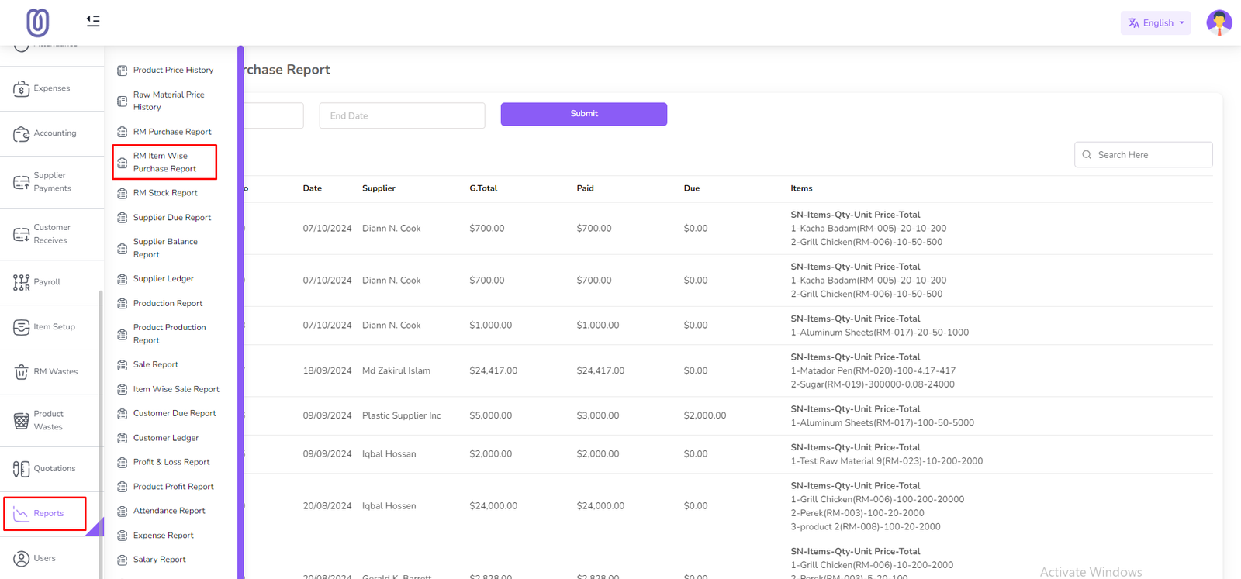Viewport: 1241px width, 579px height.
Task: Click the Quotations sidebar icon
Action: coord(21,469)
